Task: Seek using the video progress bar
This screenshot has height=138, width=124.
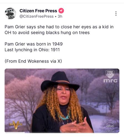Action: click(x=62, y=132)
